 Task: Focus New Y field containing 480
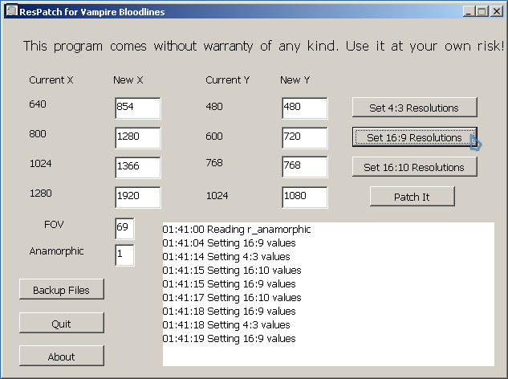[x=304, y=108]
